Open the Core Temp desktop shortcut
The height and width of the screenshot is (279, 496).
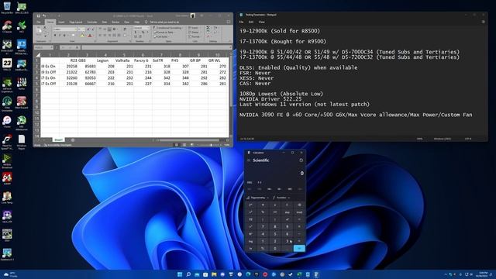(7, 198)
